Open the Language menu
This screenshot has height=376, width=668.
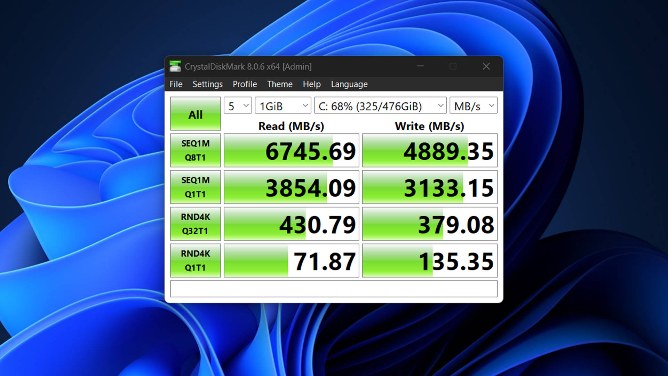coord(349,84)
